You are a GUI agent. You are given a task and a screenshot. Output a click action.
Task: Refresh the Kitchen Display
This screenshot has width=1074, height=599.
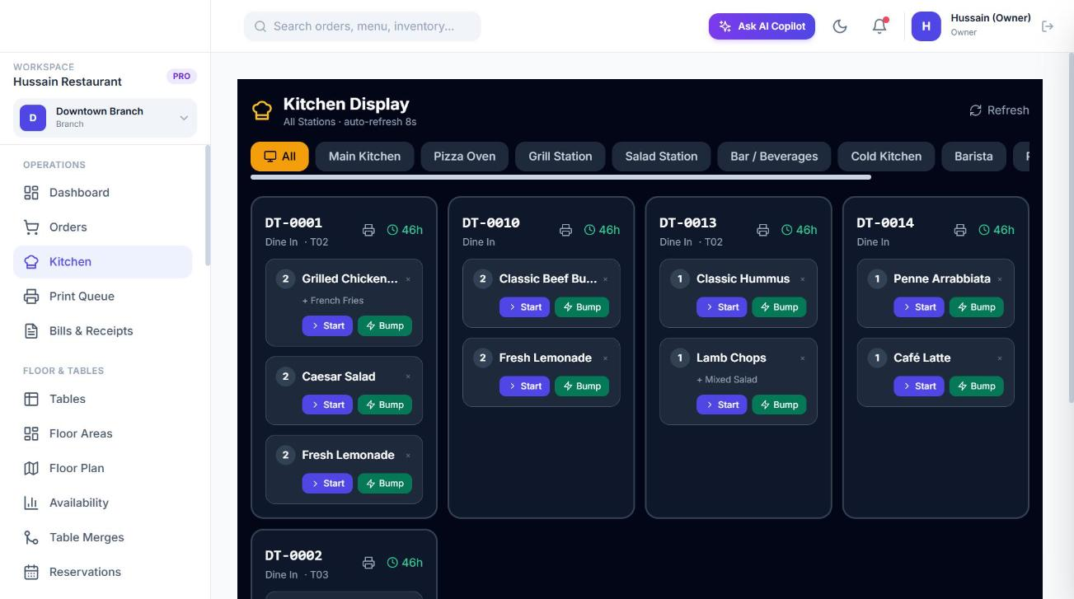tap(999, 110)
